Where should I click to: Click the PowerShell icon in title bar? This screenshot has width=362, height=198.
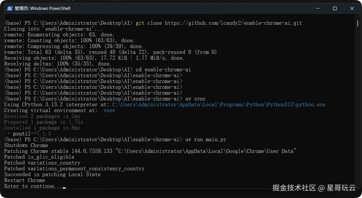tap(10, 8)
